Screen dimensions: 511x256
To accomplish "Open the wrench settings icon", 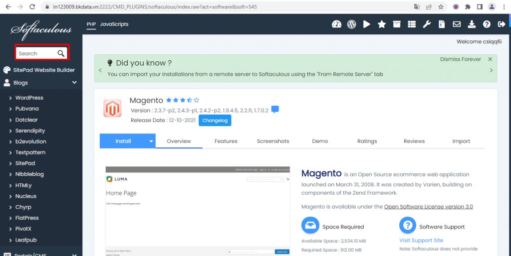I will click(427, 24).
